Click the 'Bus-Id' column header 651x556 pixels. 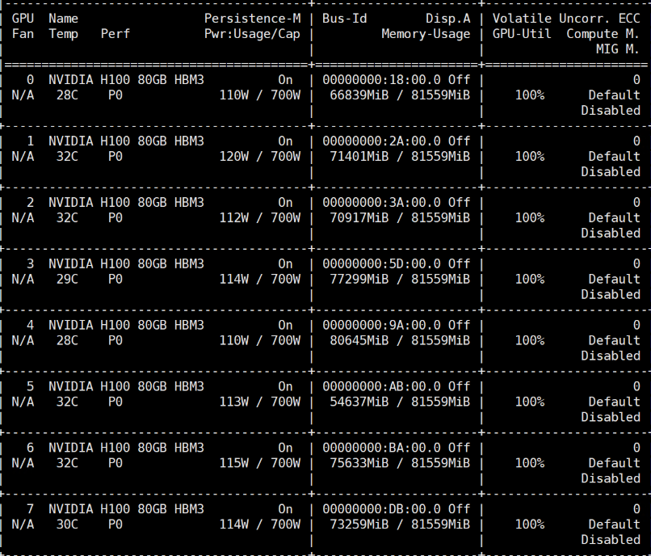[x=345, y=19]
